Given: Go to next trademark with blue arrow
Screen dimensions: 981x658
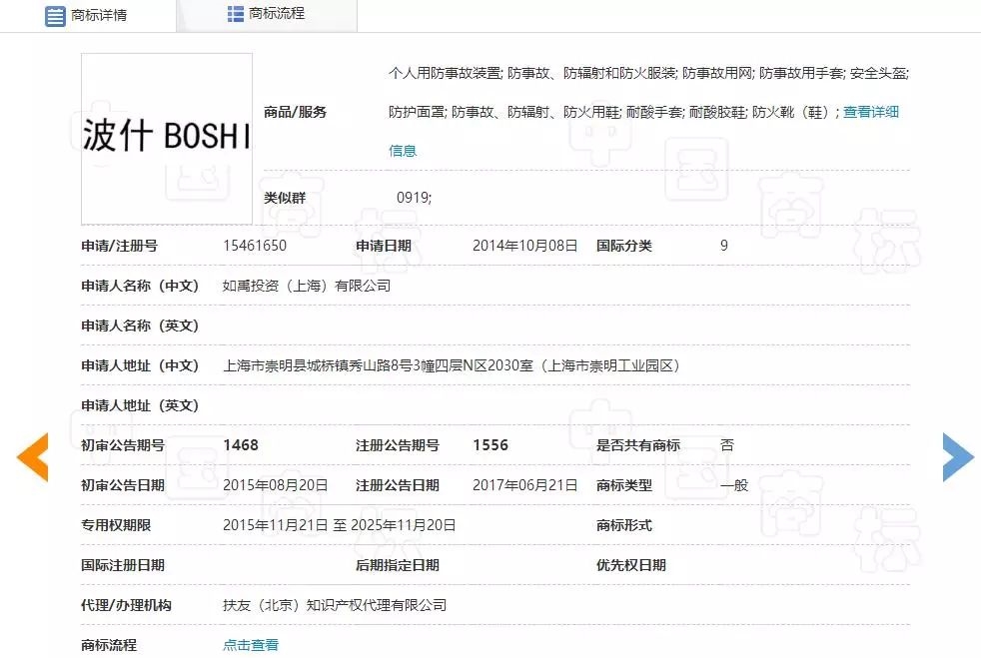Looking at the screenshot, I should (958, 457).
